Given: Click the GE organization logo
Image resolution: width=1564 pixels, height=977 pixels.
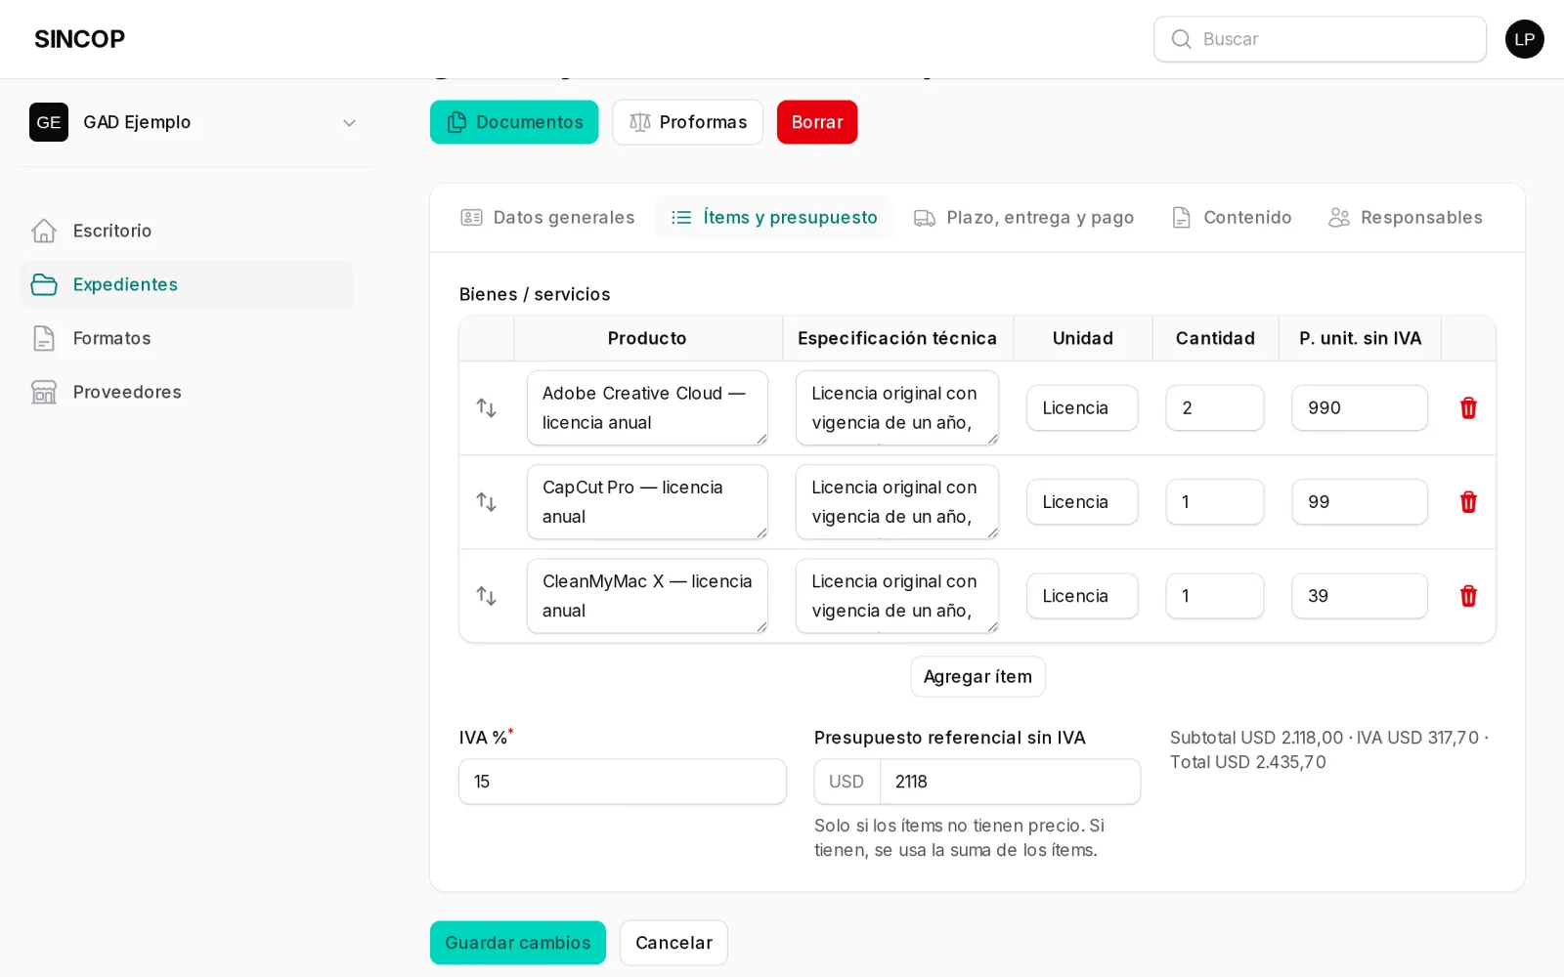Looking at the screenshot, I should [49, 122].
